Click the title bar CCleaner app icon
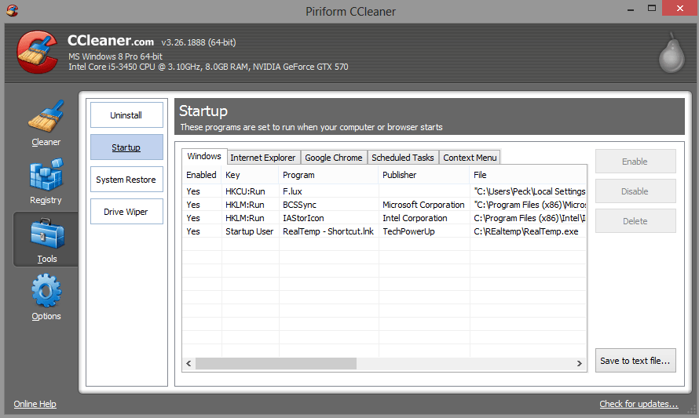Viewport: 699px width, 418px height. click(10, 10)
